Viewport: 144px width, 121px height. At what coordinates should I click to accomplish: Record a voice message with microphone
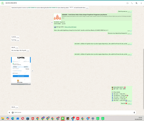pyautogui.click(x=134, y=112)
